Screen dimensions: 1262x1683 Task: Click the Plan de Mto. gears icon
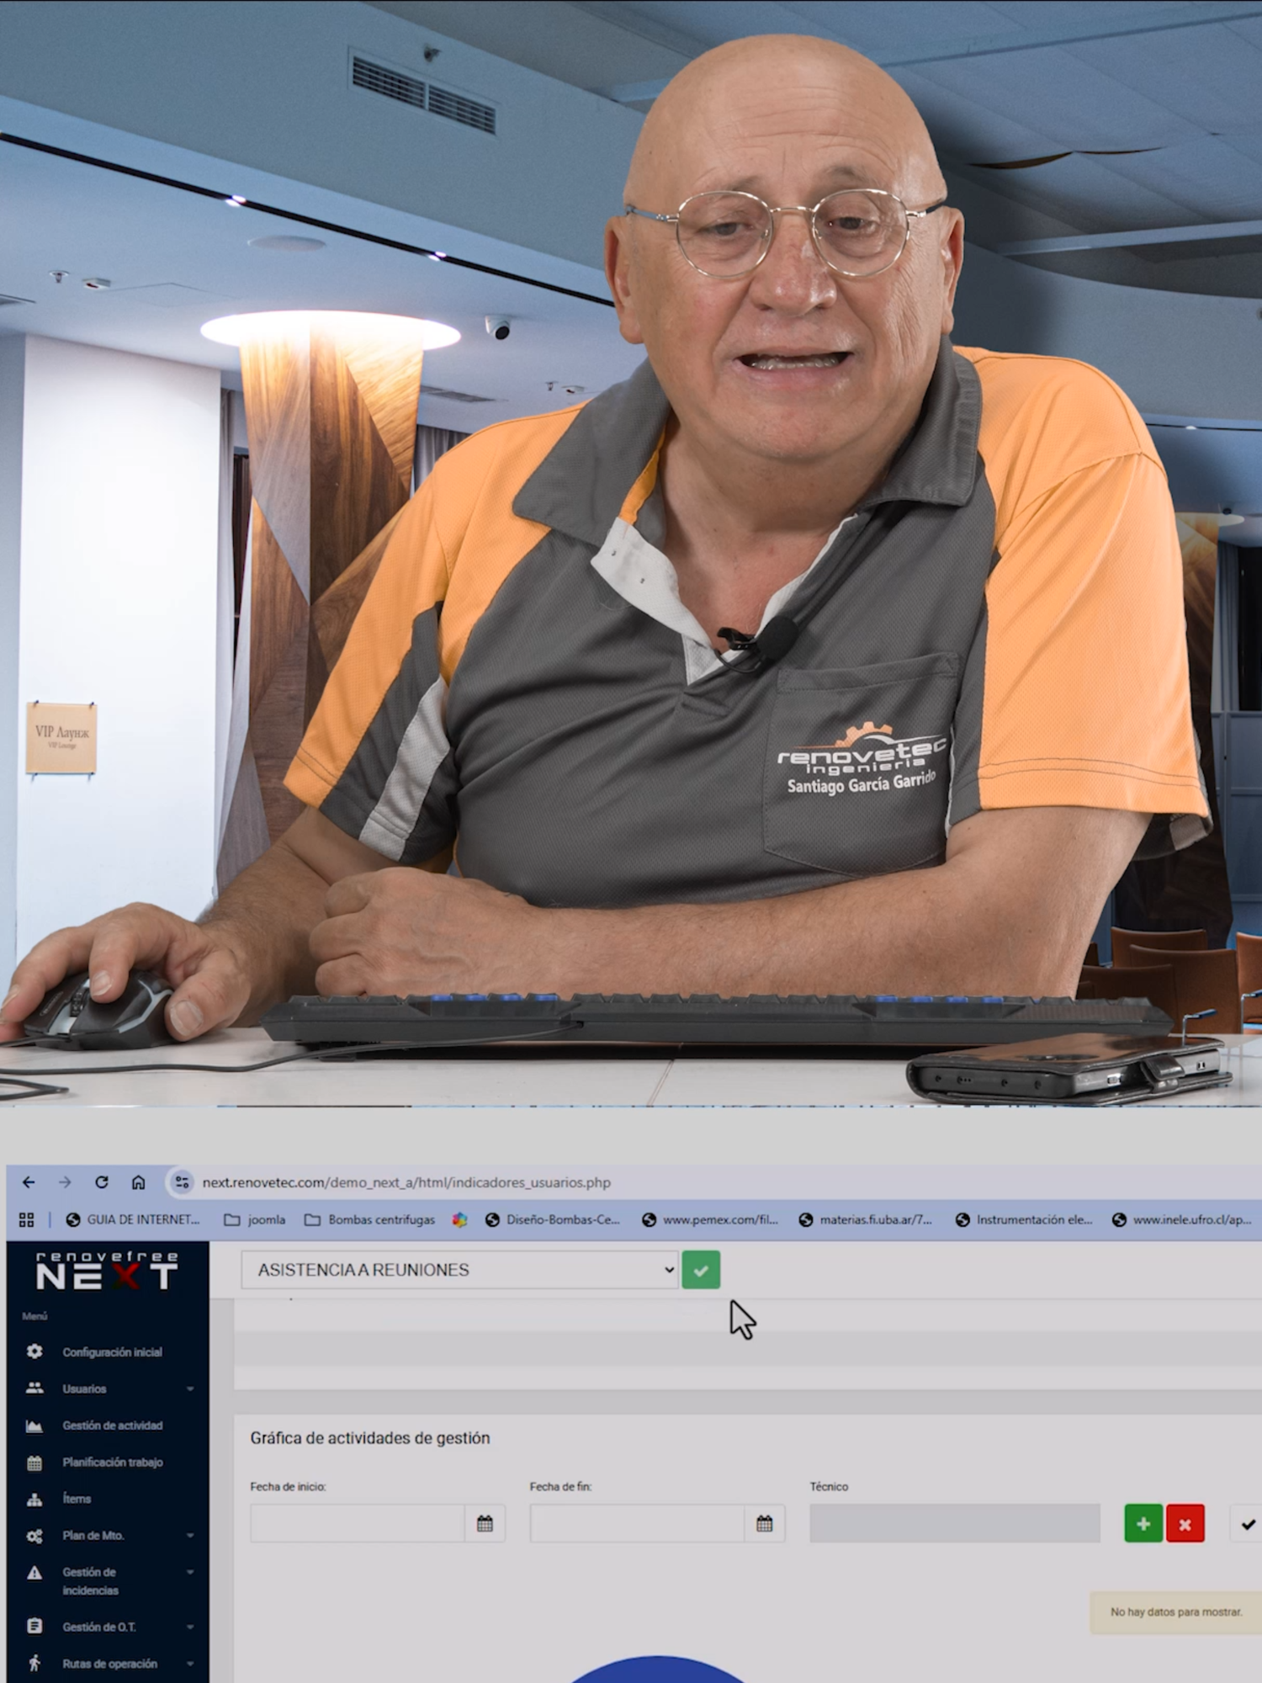coord(34,1536)
